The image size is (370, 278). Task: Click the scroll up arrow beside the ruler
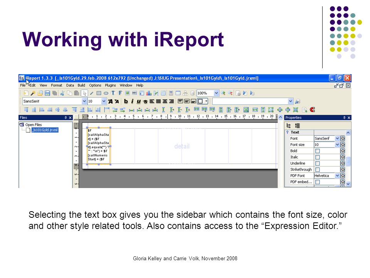coord(280,117)
